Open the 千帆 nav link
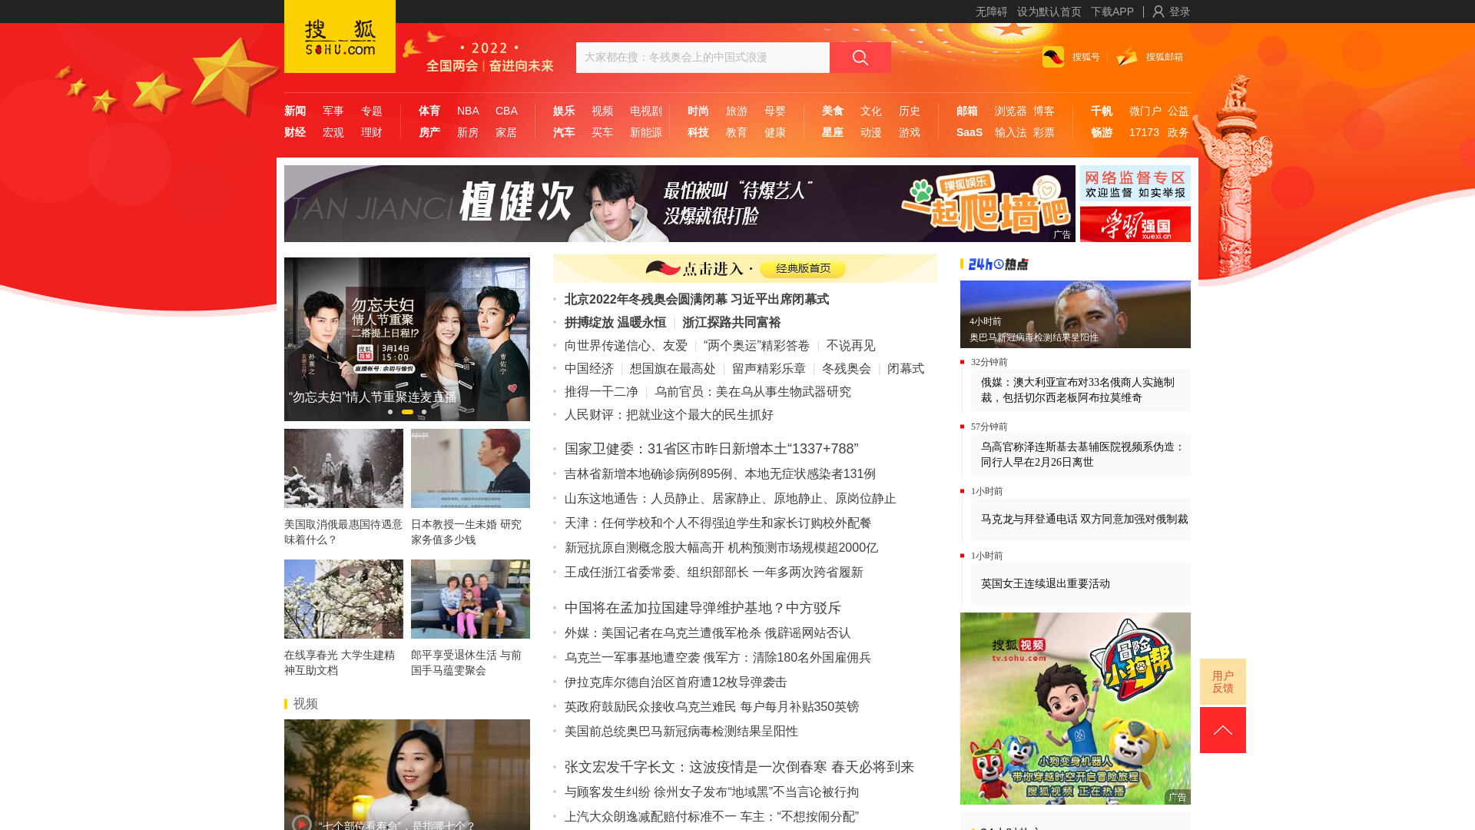The image size is (1475, 830). 1102,111
